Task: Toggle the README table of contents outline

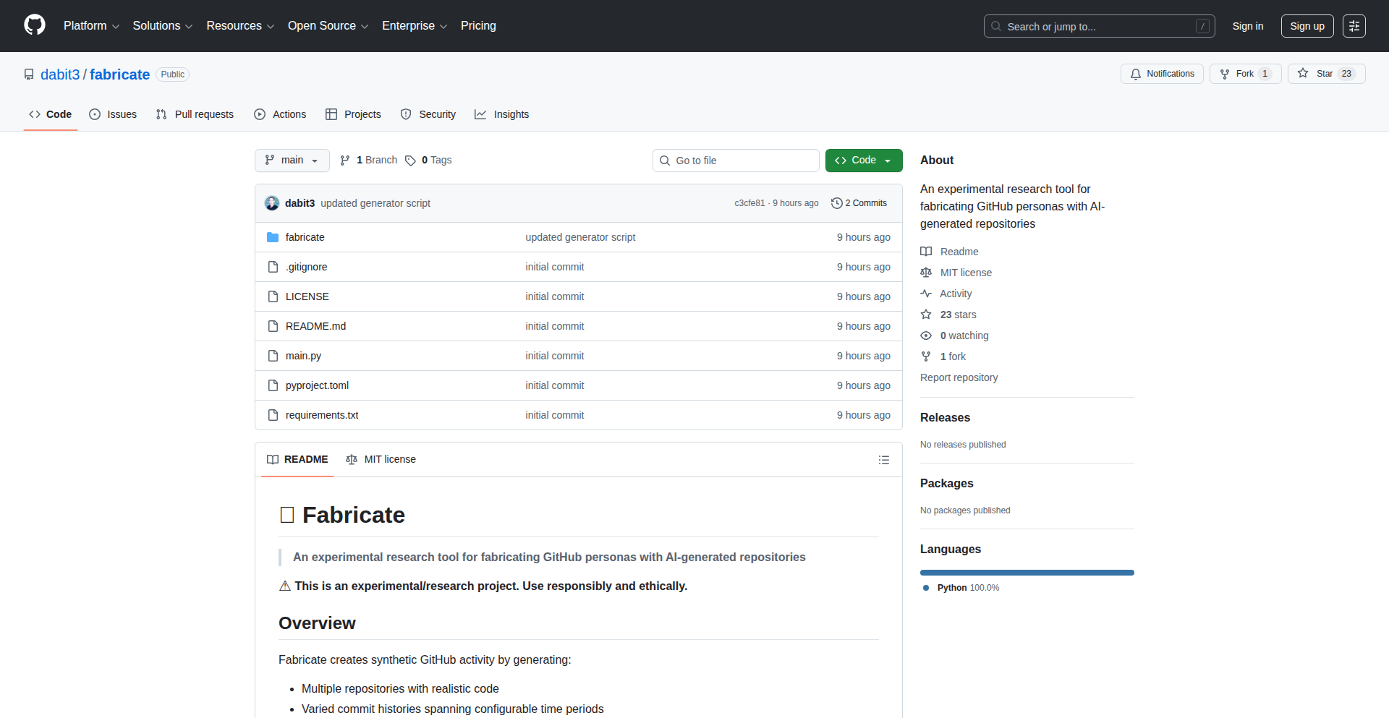Action: pyautogui.click(x=884, y=459)
